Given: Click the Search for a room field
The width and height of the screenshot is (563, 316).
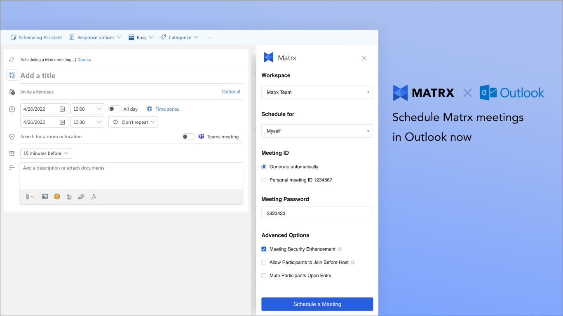Looking at the screenshot, I should pyautogui.click(x=99, y=137).
